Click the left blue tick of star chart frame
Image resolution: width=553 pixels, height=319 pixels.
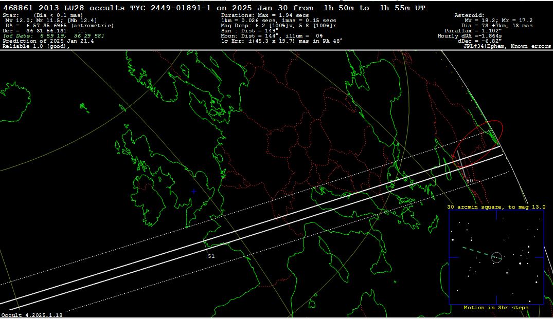click(453, 257)
